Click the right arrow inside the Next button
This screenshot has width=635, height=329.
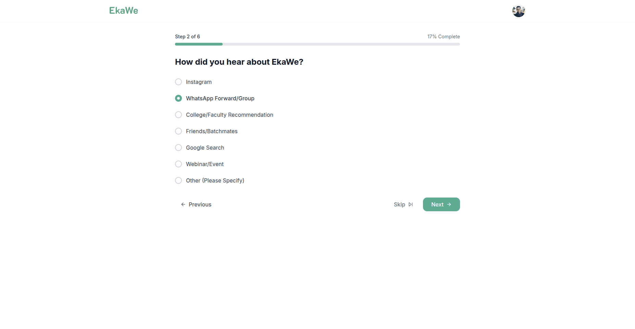(x=450, y=204)
